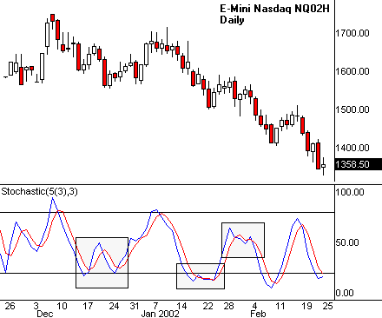Click the 1400.00 price axis label

pos(352,148)
